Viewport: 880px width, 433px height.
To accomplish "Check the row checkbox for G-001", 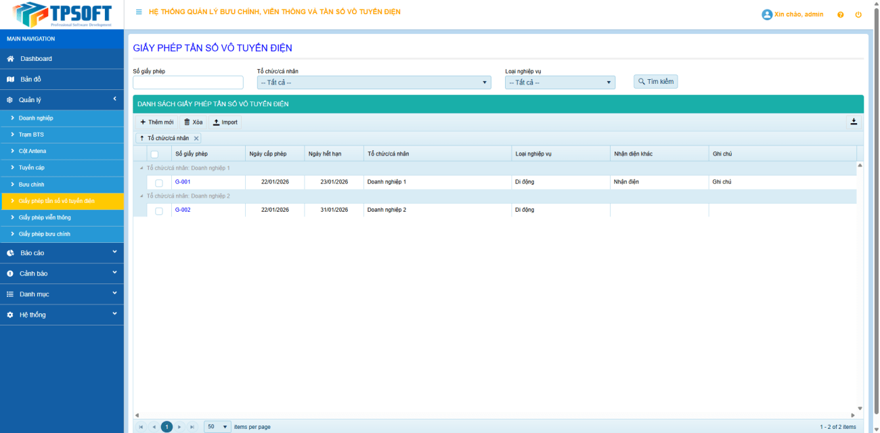I will click(159, 183).
